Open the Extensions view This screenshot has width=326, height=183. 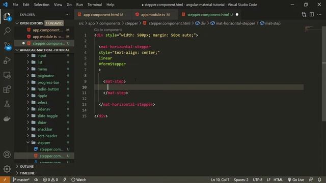click(7, 89)
